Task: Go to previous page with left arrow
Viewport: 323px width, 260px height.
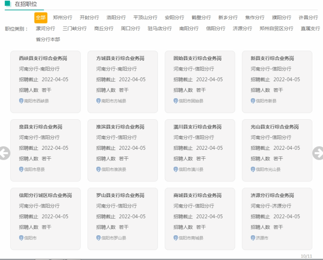Action: tap(4, 153)
